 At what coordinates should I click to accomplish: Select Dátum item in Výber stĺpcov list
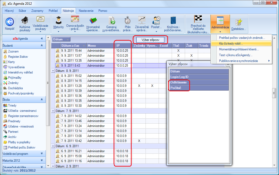point(199,71)
